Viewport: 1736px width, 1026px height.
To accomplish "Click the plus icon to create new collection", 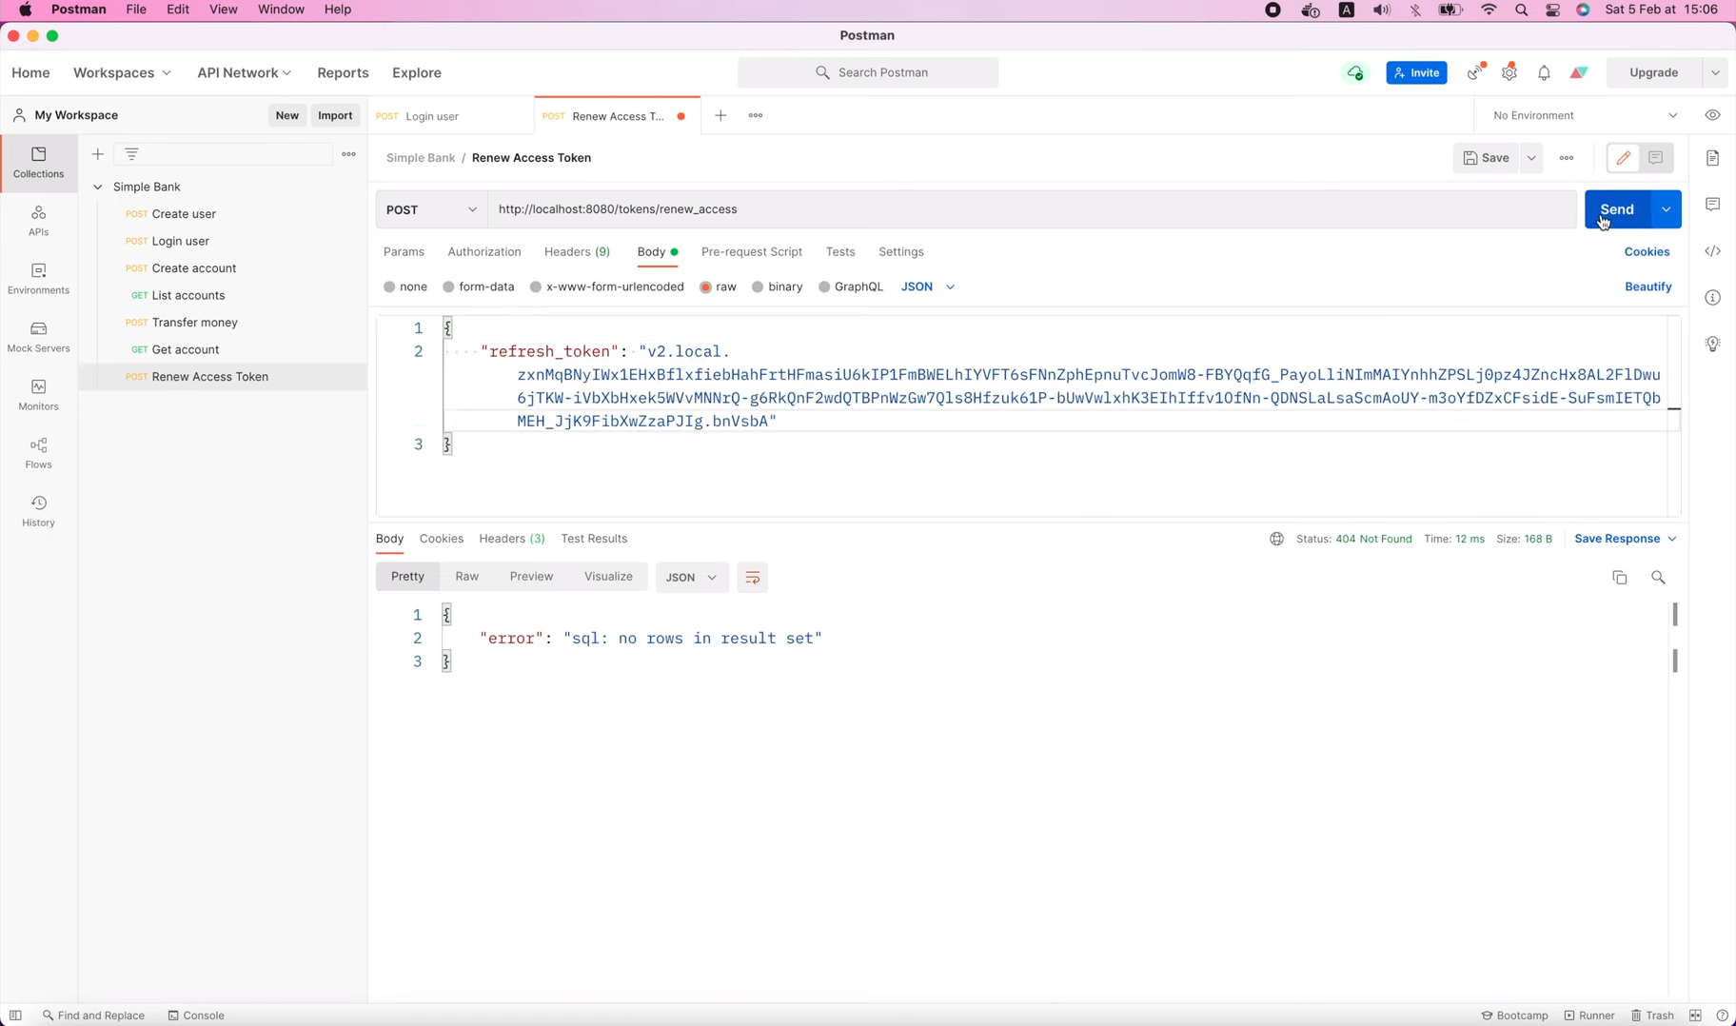I will point(98,154).
